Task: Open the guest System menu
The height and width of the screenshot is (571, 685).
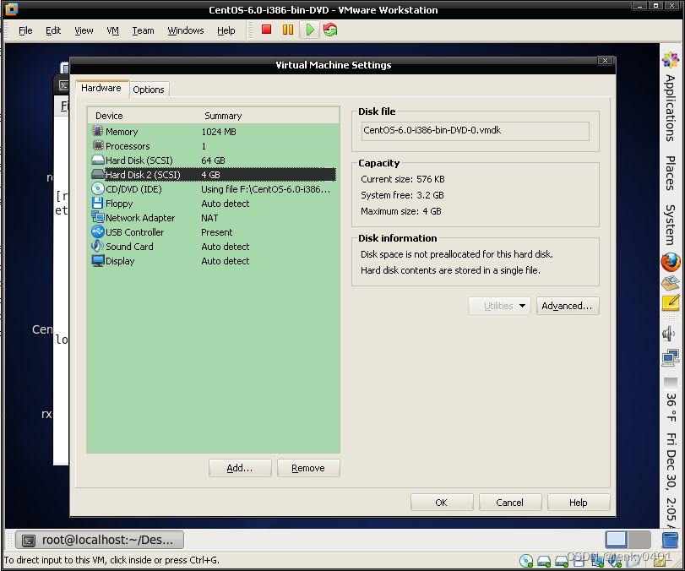Action: pyautogui.click(x=671, y=225)
